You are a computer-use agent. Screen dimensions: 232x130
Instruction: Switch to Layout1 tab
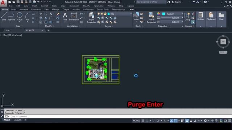point(17,120)
